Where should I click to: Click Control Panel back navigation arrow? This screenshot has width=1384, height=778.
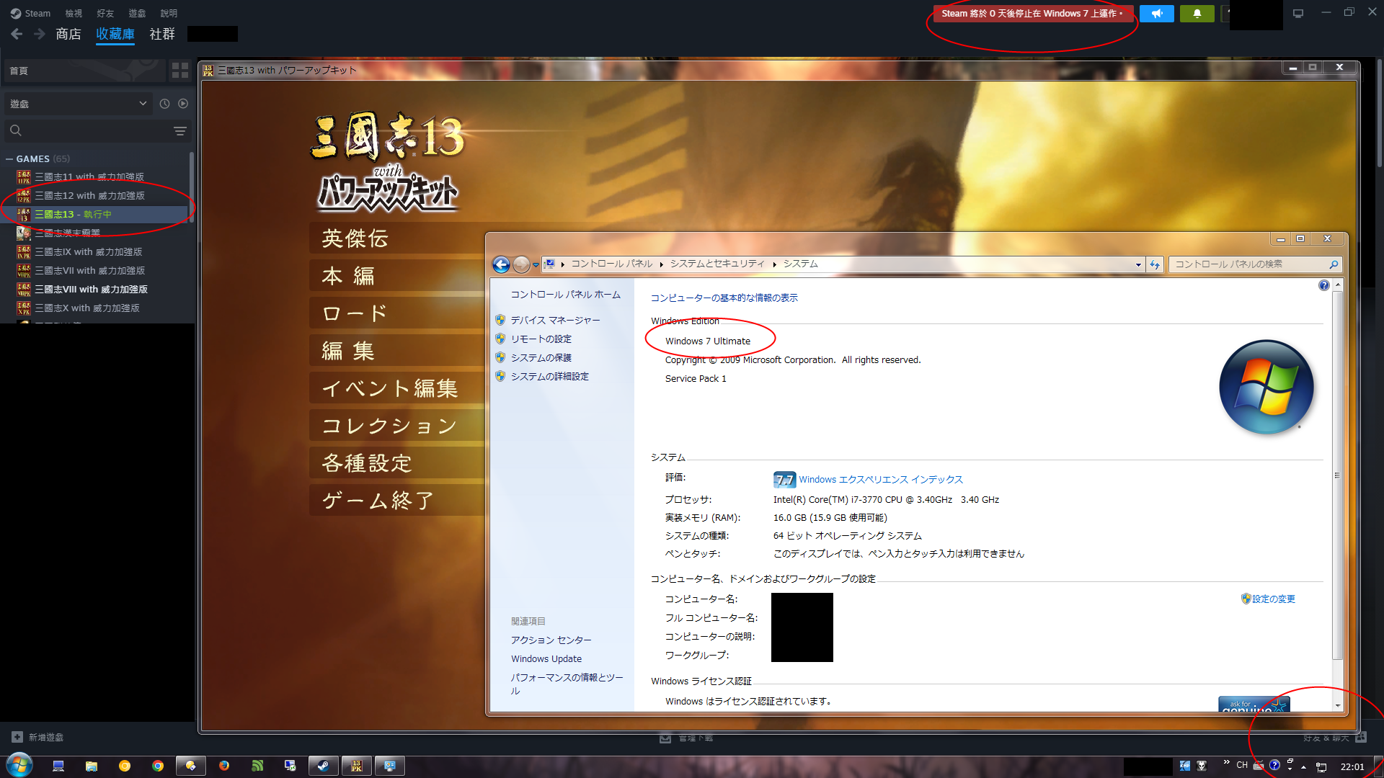click(502, 264)
